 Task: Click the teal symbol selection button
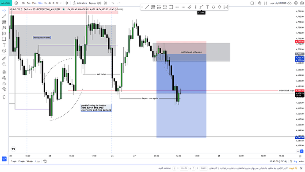tap(6, 3)
